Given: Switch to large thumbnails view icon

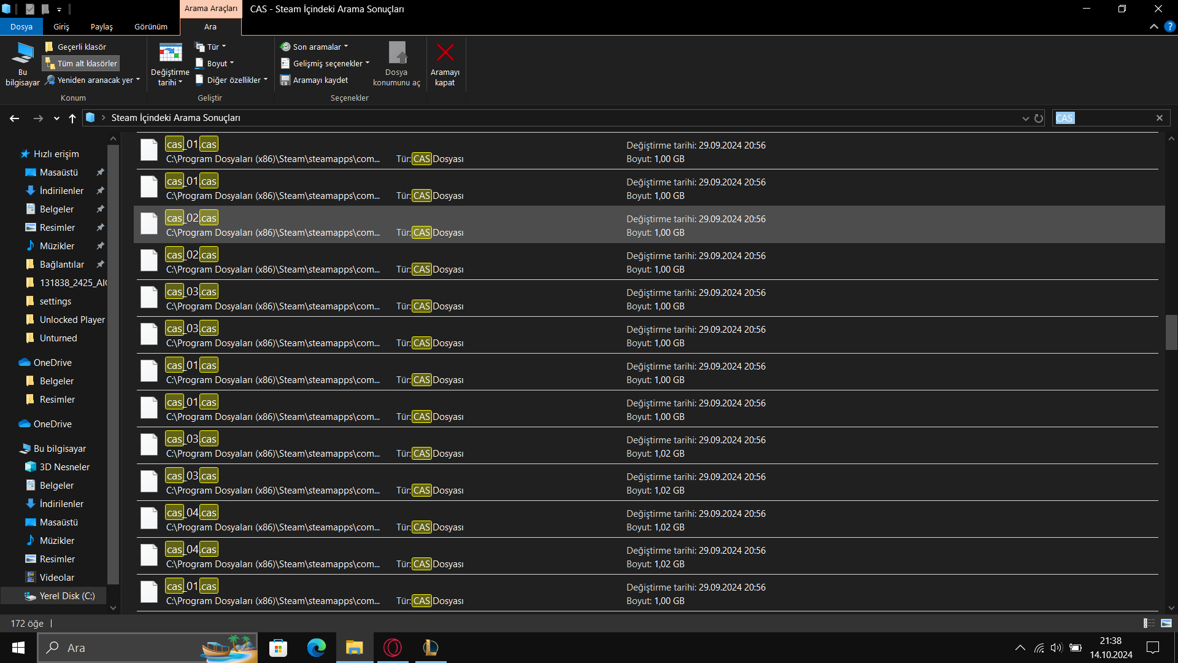Looking at the screenshot, I should [1166, 623].
